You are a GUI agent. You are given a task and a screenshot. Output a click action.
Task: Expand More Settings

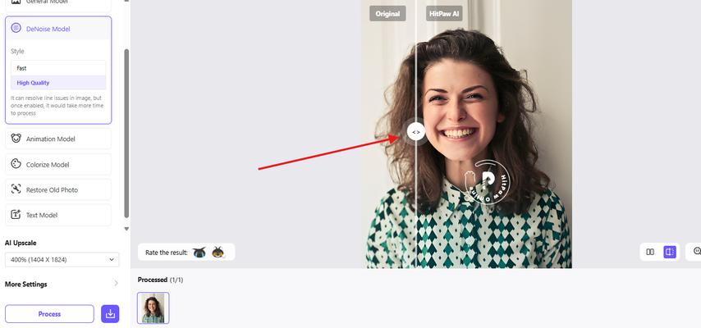coord(62,284)
